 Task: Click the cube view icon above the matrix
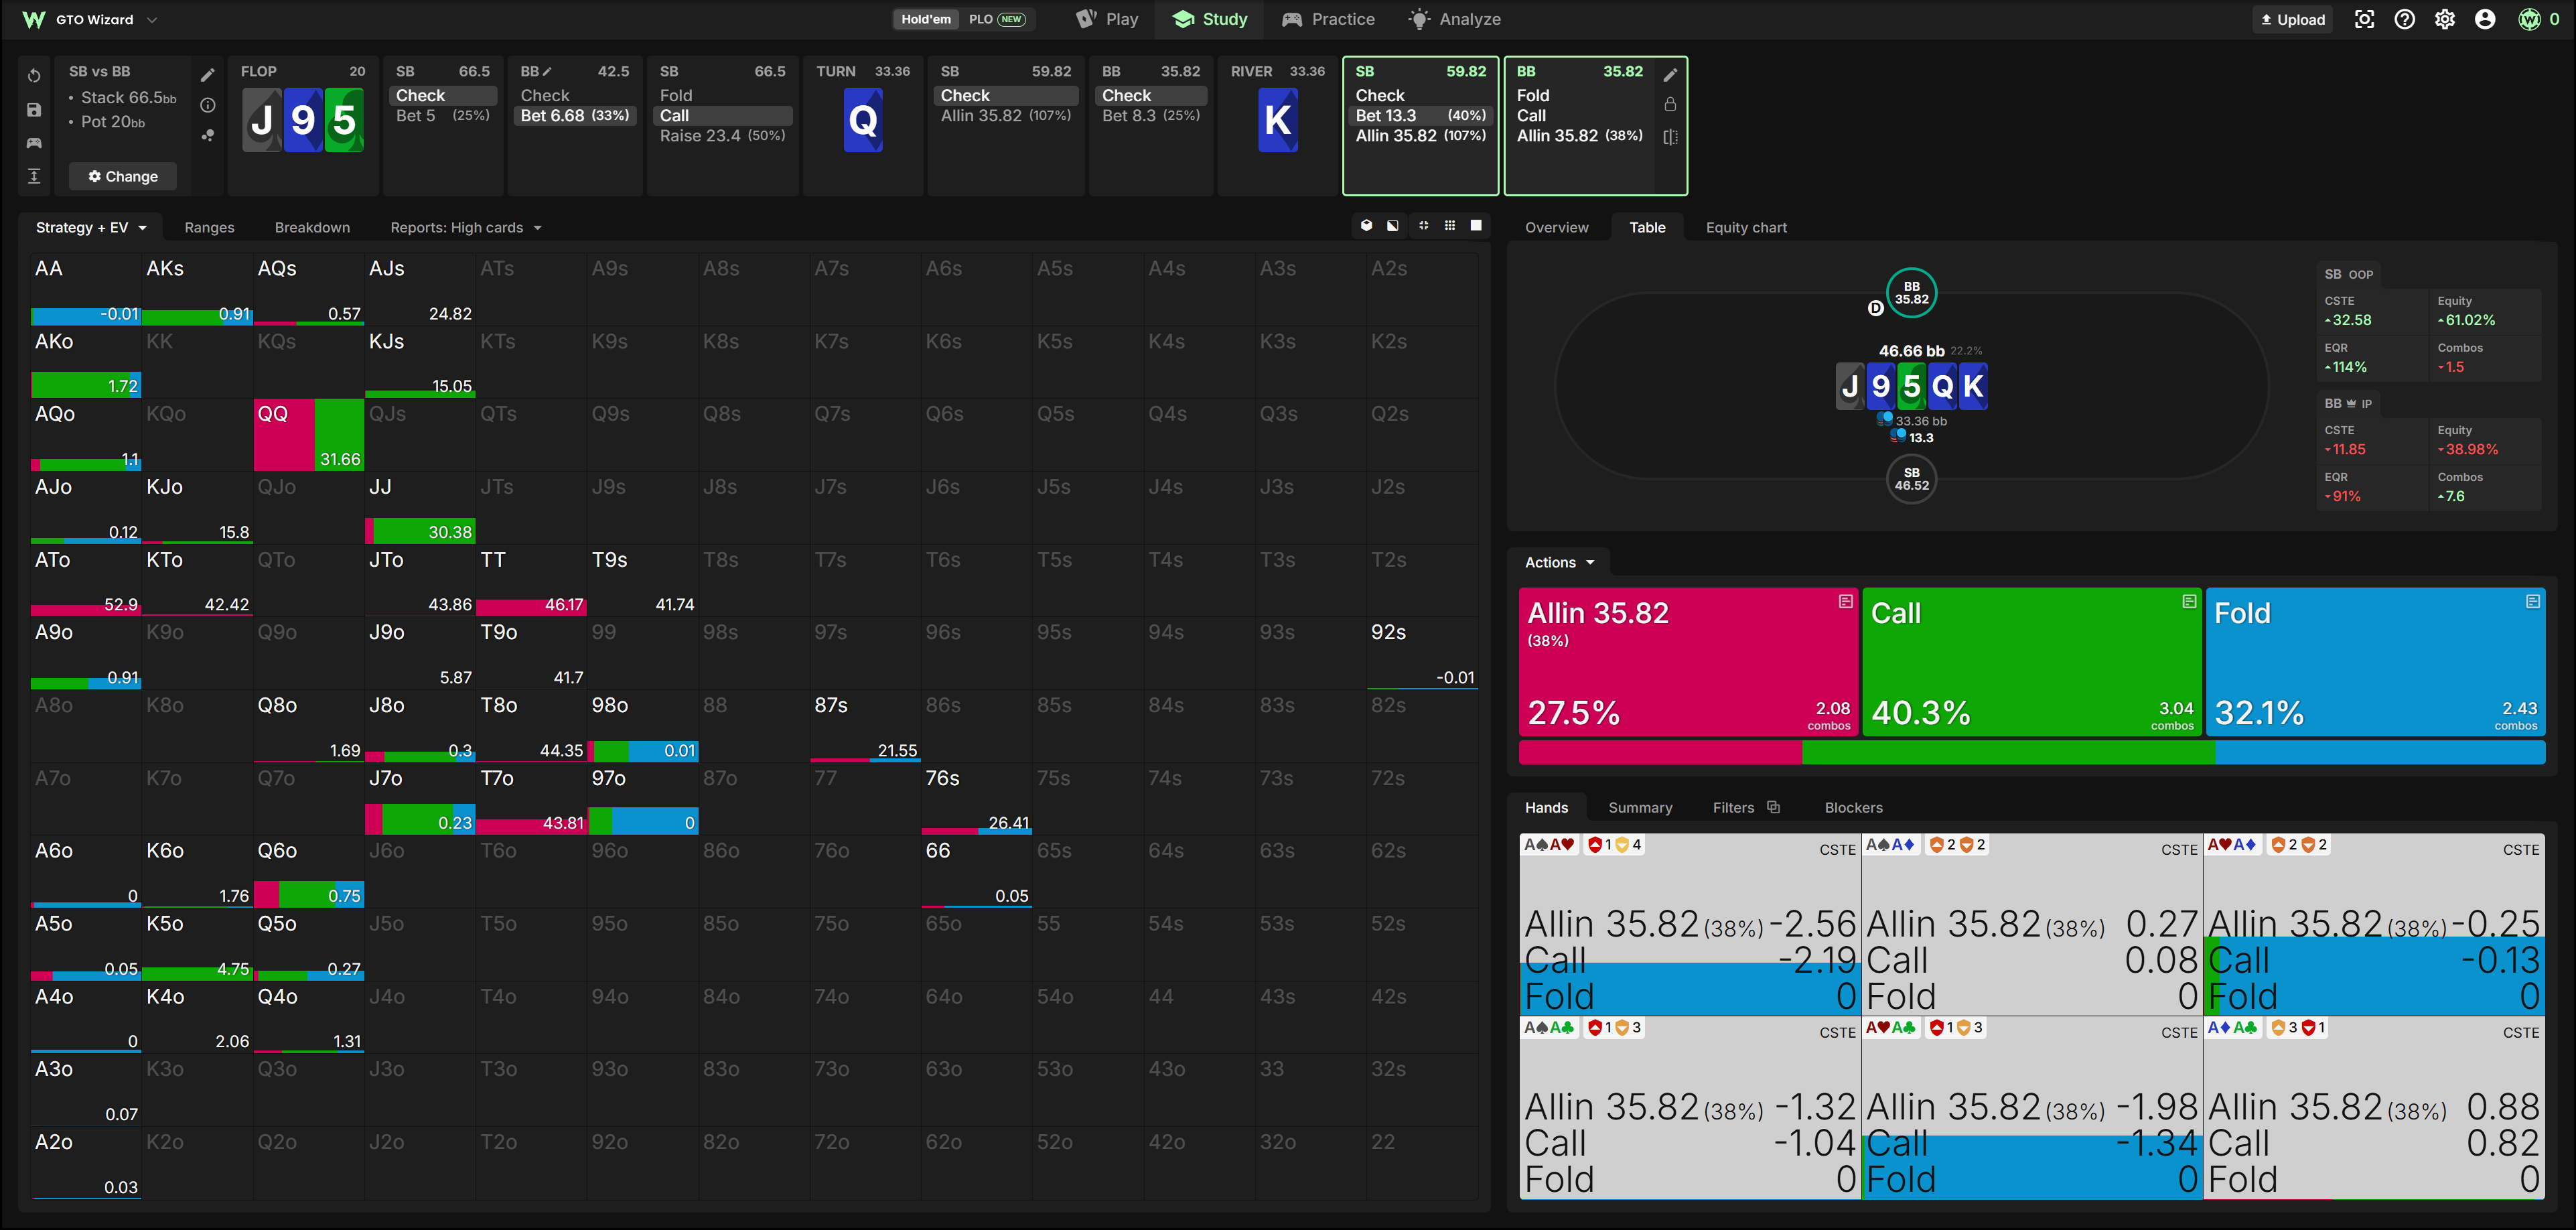click(1366, 226)
